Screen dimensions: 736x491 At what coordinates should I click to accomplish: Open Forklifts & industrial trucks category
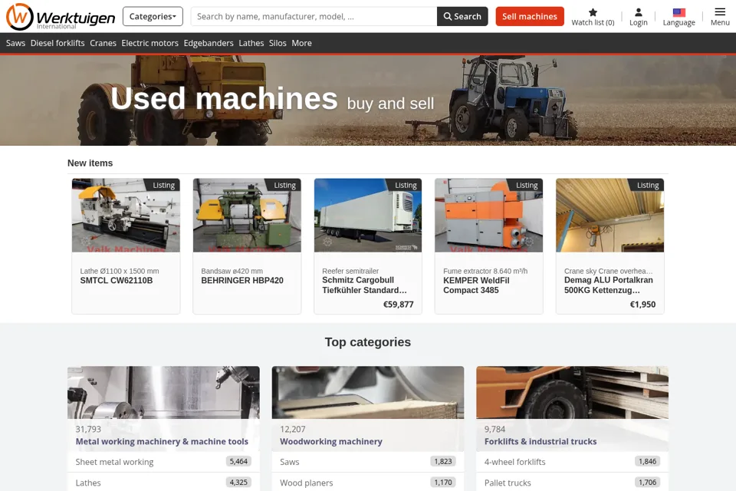(540, 442)
